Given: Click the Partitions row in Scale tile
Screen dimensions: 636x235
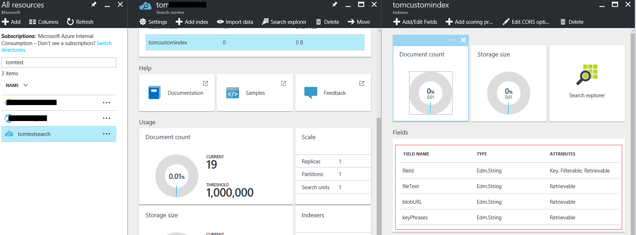Looking at the screenshot, I should [x=333, y=174].
